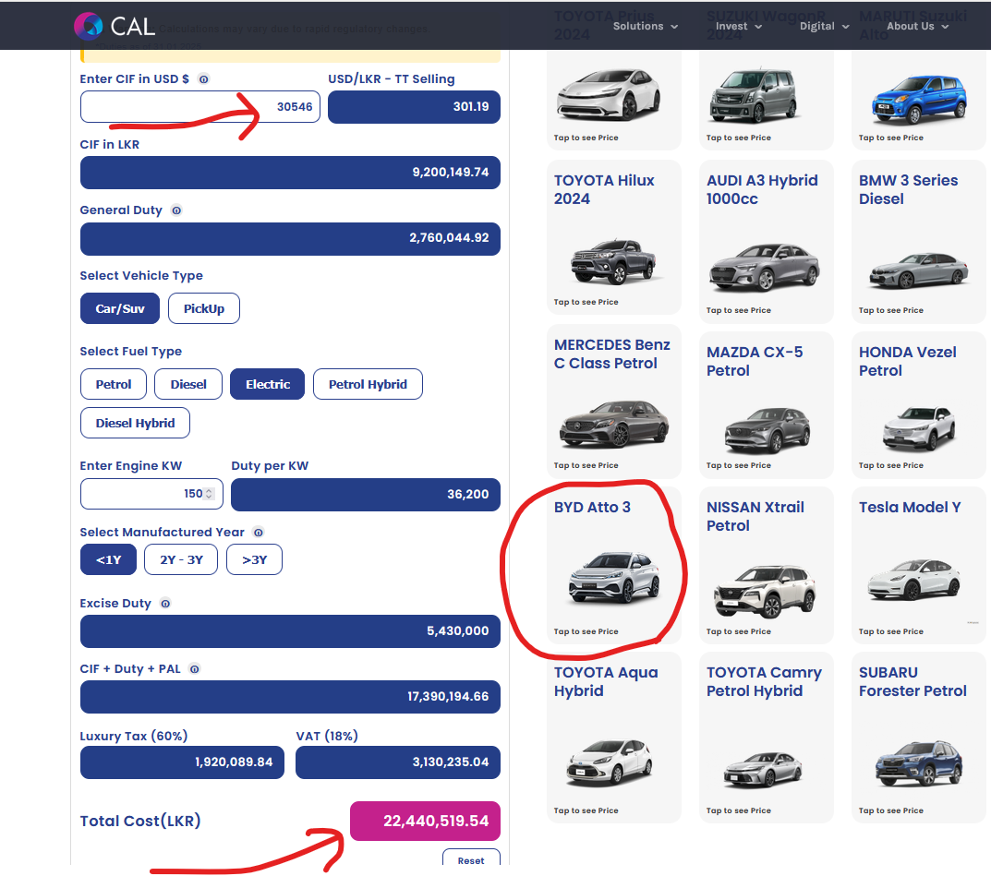Open the TOYOTA Prius 2024 card

point(613,98)
